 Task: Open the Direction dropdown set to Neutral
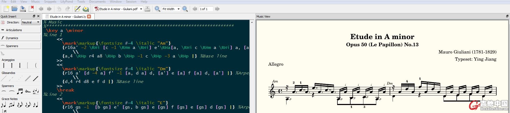point(31,22)
